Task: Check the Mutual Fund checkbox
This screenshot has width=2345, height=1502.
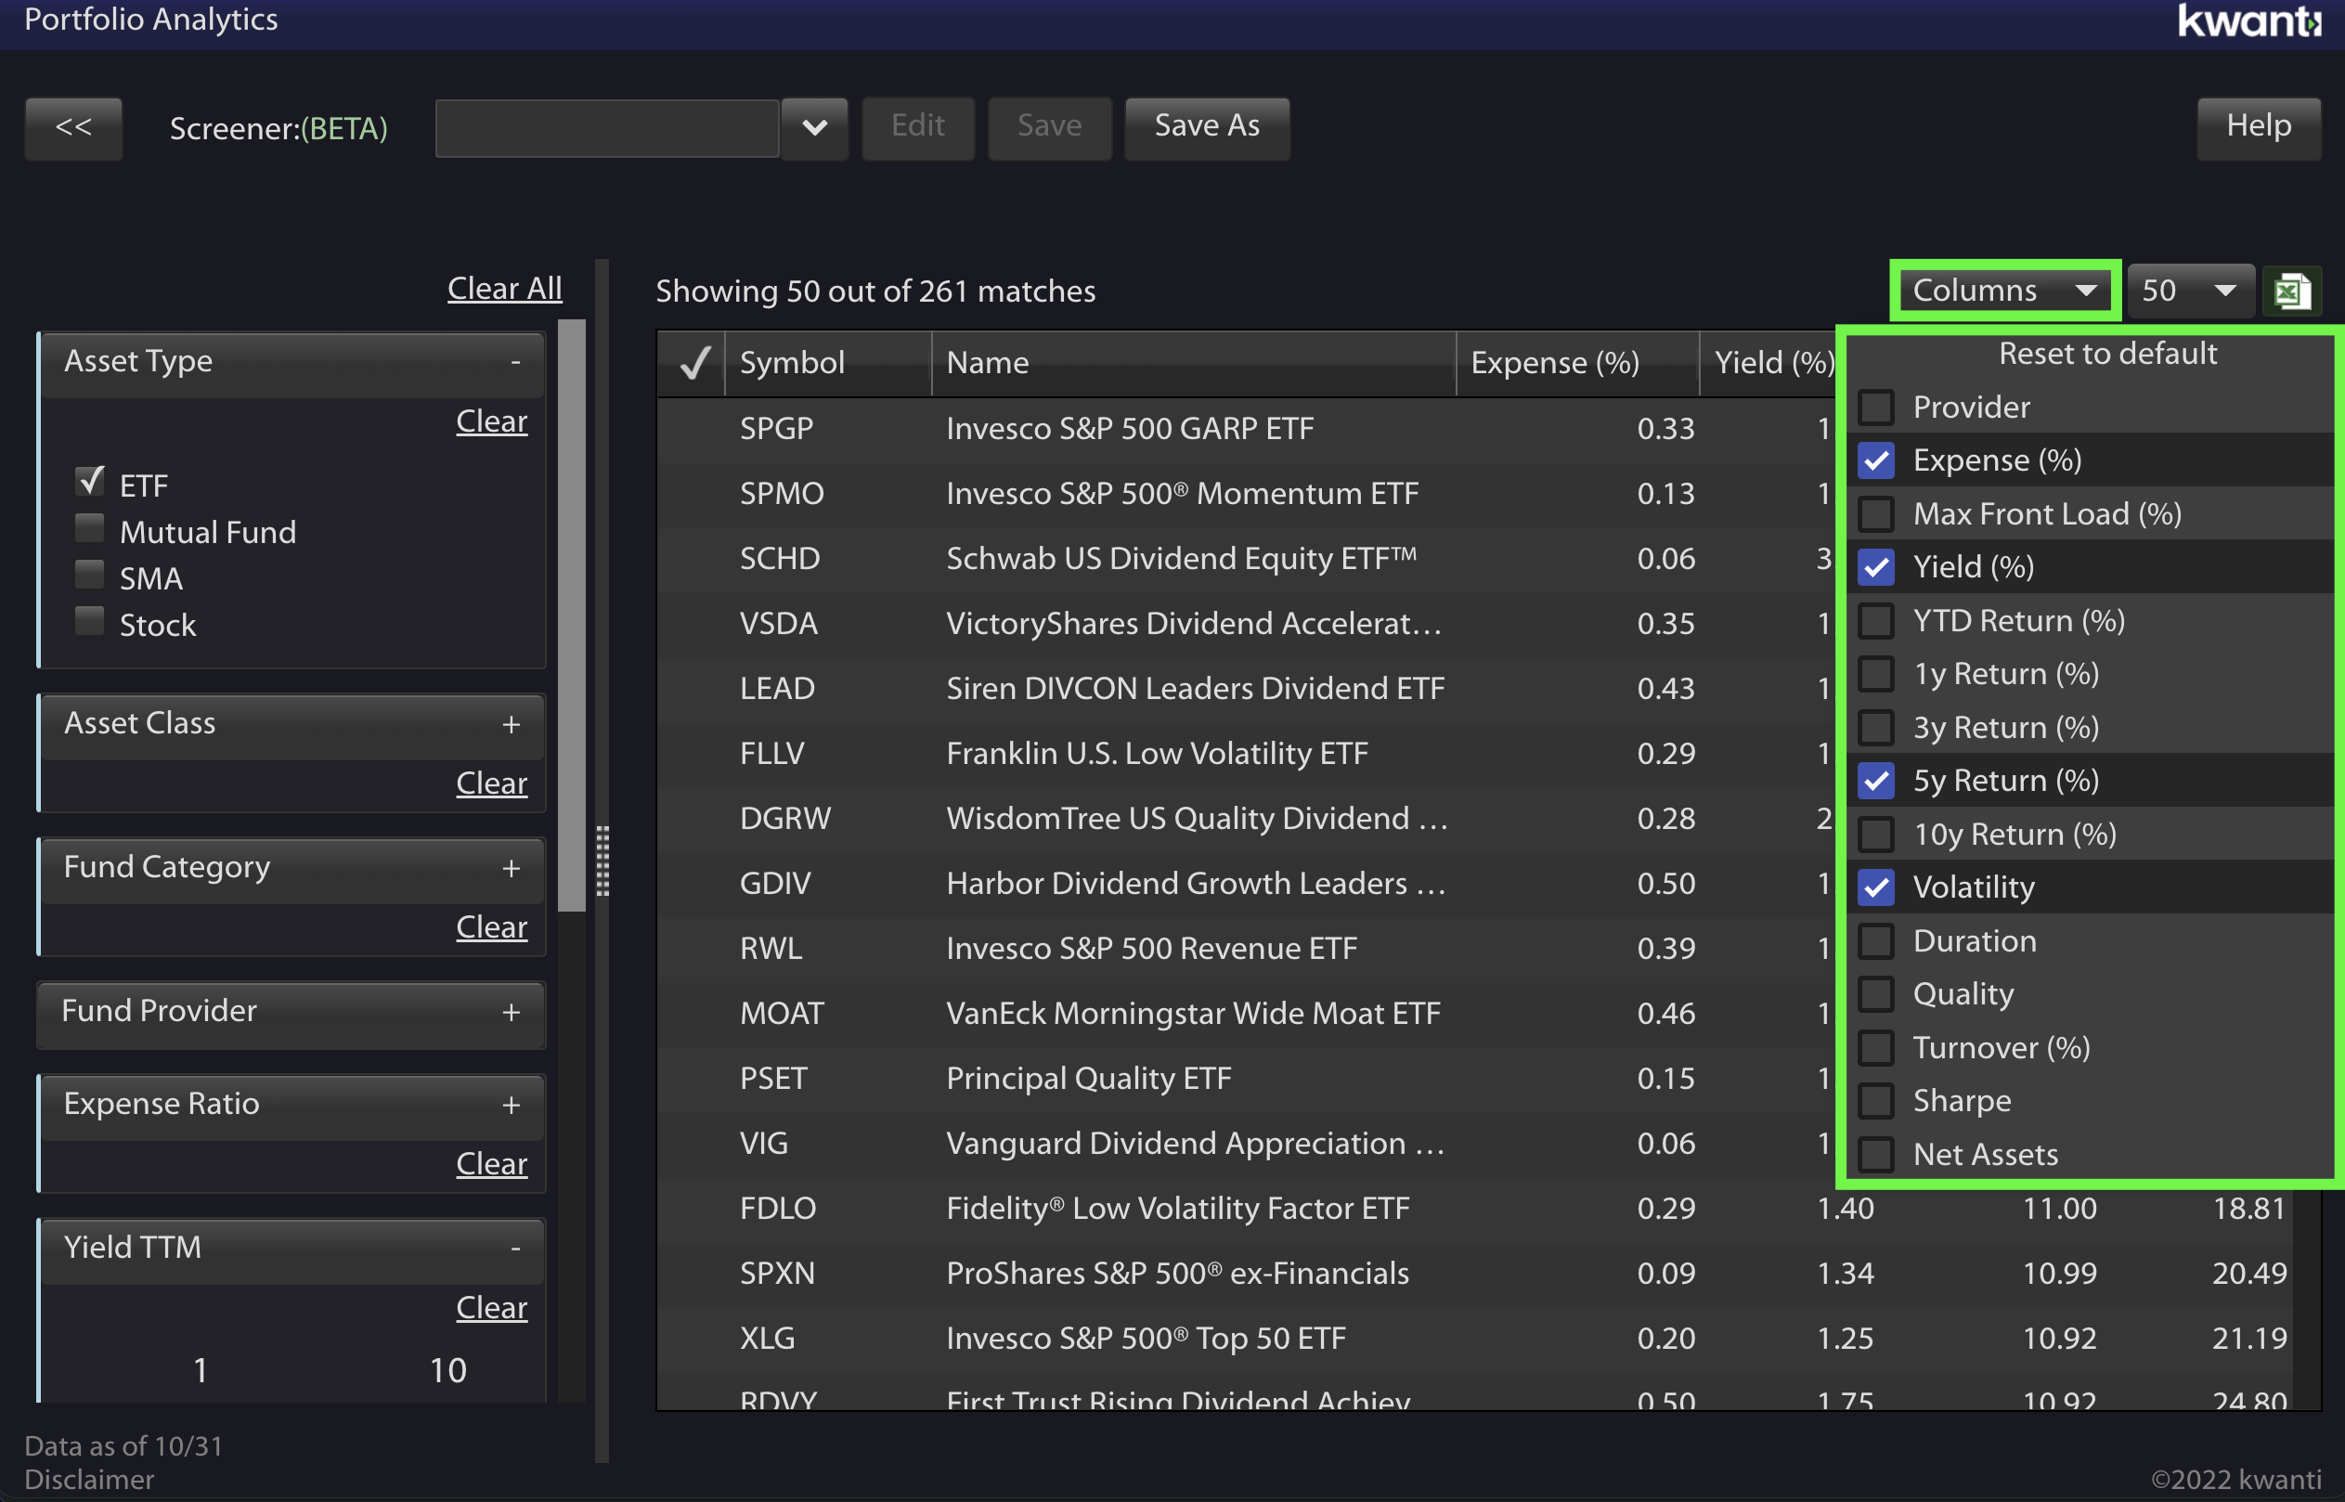Action: pos(90,528)
